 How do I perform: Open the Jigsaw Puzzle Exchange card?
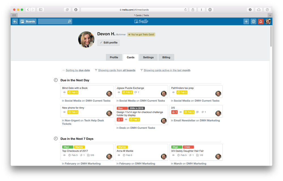pos(141,91)
